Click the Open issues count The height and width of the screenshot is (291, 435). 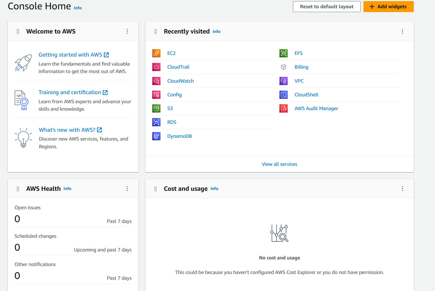point(17,219)
